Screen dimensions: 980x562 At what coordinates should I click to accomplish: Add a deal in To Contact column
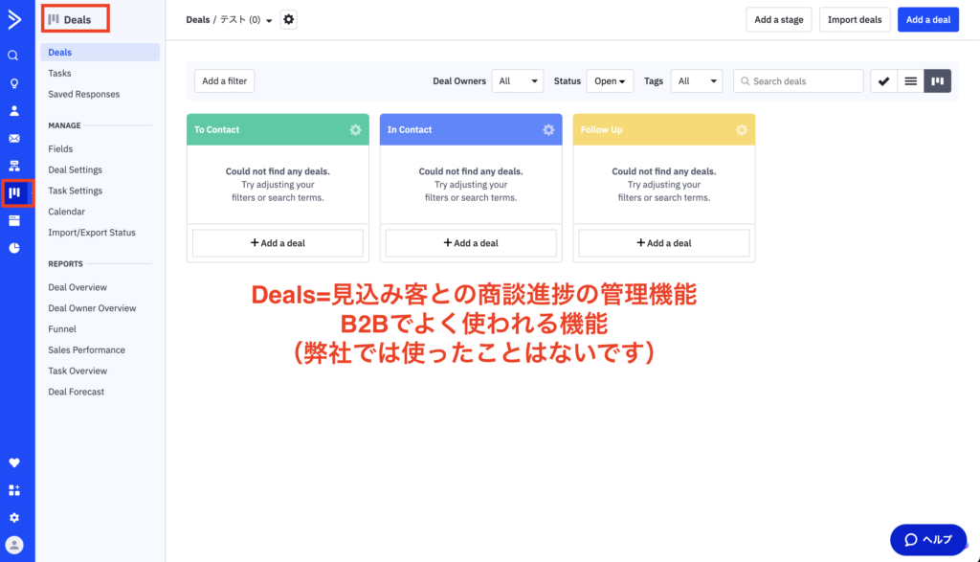[278, 242]
